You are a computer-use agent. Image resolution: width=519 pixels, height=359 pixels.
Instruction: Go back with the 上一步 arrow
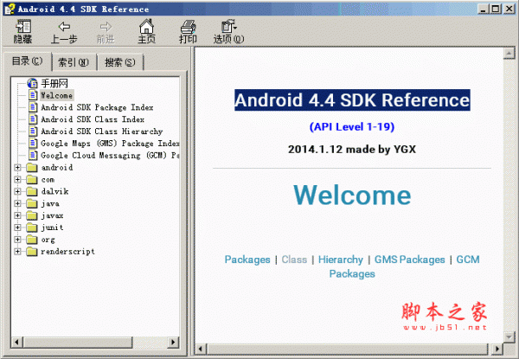click(64, 27)
